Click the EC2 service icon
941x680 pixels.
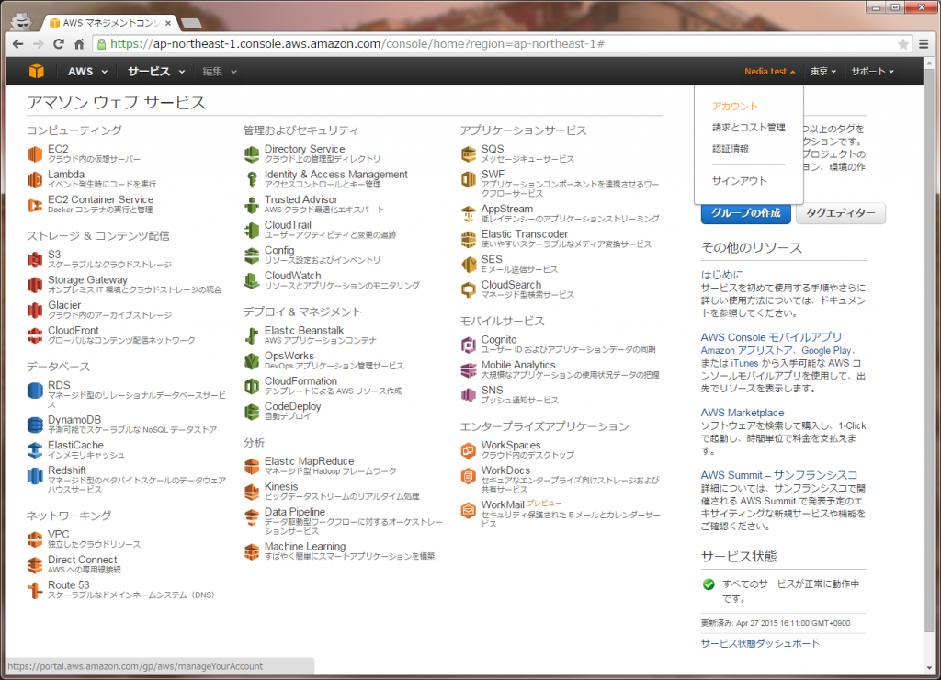[x=35, y=154]
